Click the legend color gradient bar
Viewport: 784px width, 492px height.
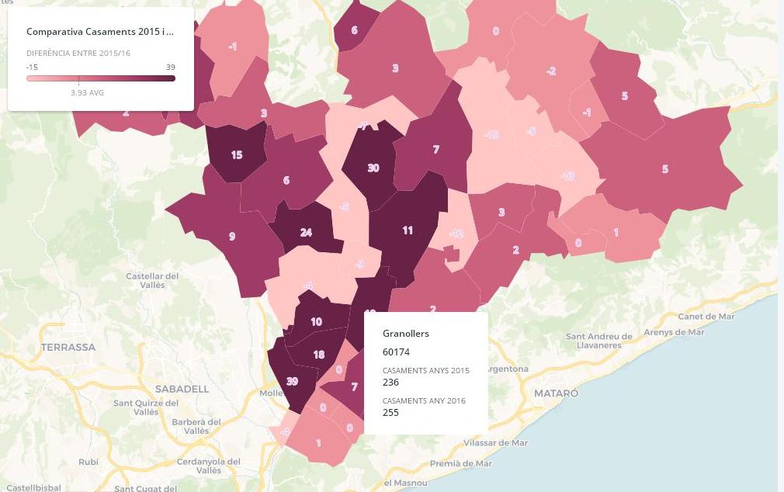tap(101, 78)
